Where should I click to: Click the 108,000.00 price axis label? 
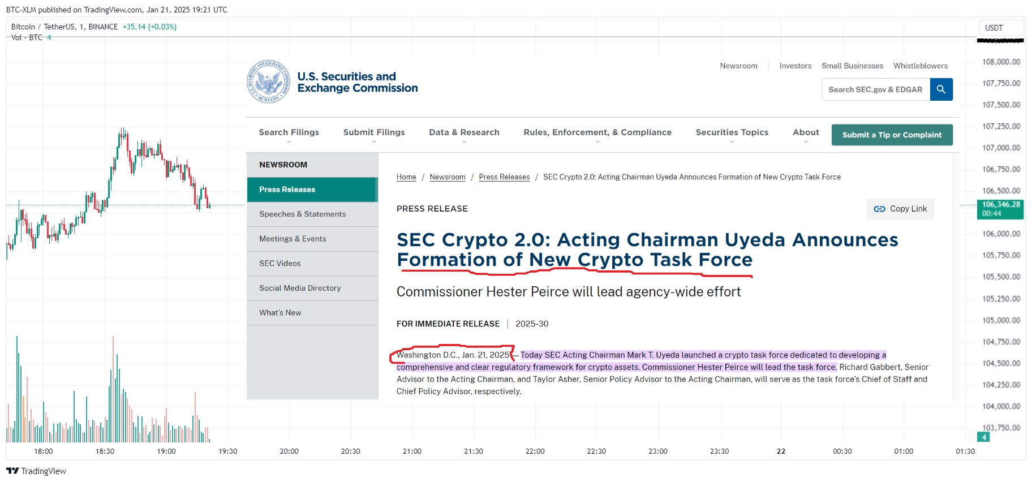click(1001, 62)
